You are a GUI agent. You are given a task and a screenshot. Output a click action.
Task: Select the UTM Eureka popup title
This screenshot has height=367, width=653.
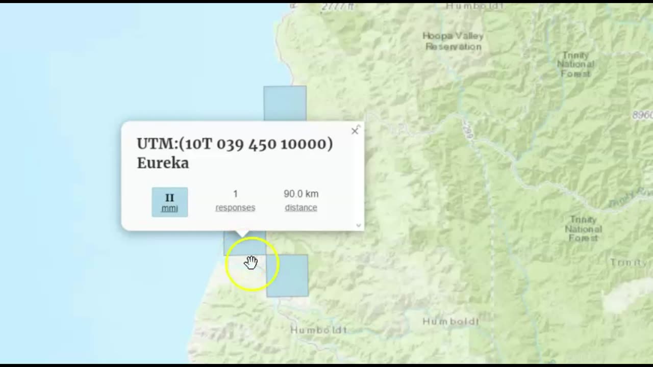pos(235,153)
